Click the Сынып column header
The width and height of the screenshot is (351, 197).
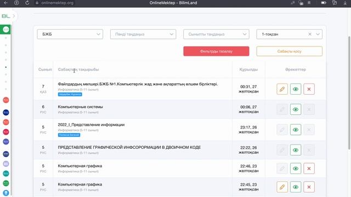45,69
